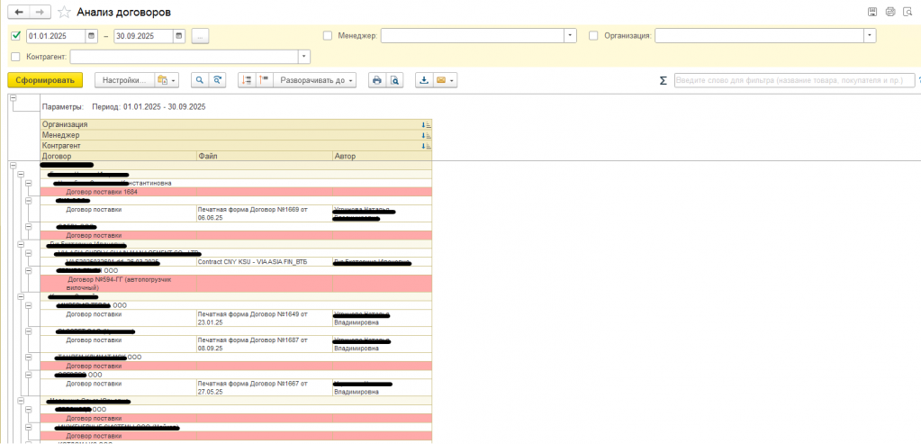Click sort icon in Контрагент header row
Image resolution: width=921 pixels, height=444 pixels.
coord(426,146)
